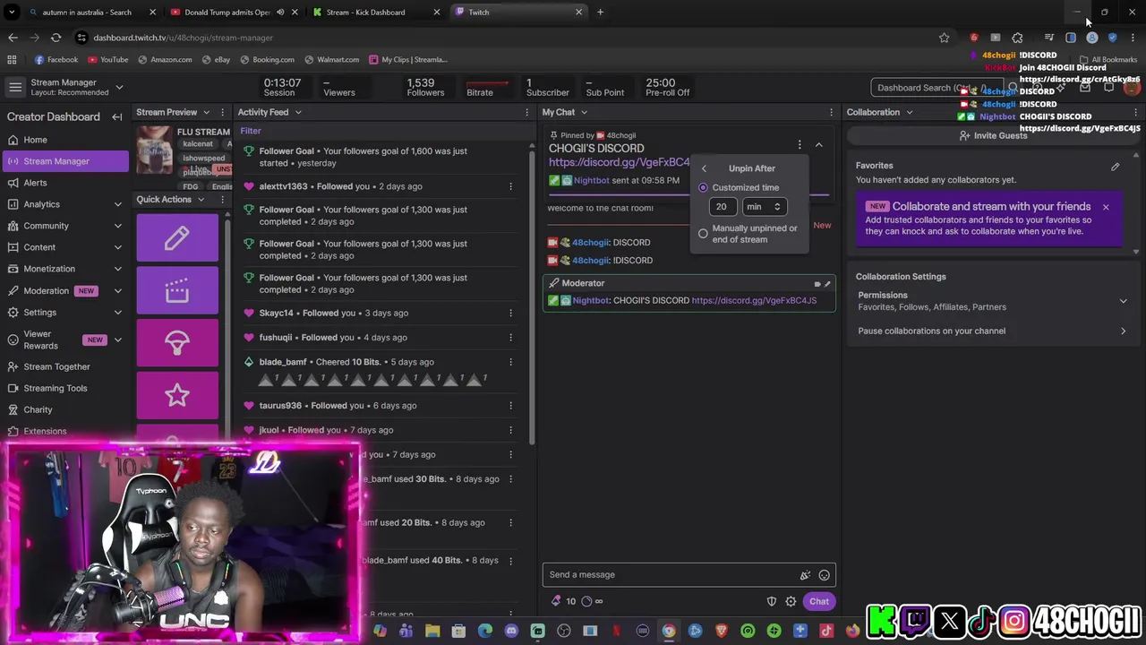
Task: Open the Activity Feed panel dropdown
Action: (298, 112)
